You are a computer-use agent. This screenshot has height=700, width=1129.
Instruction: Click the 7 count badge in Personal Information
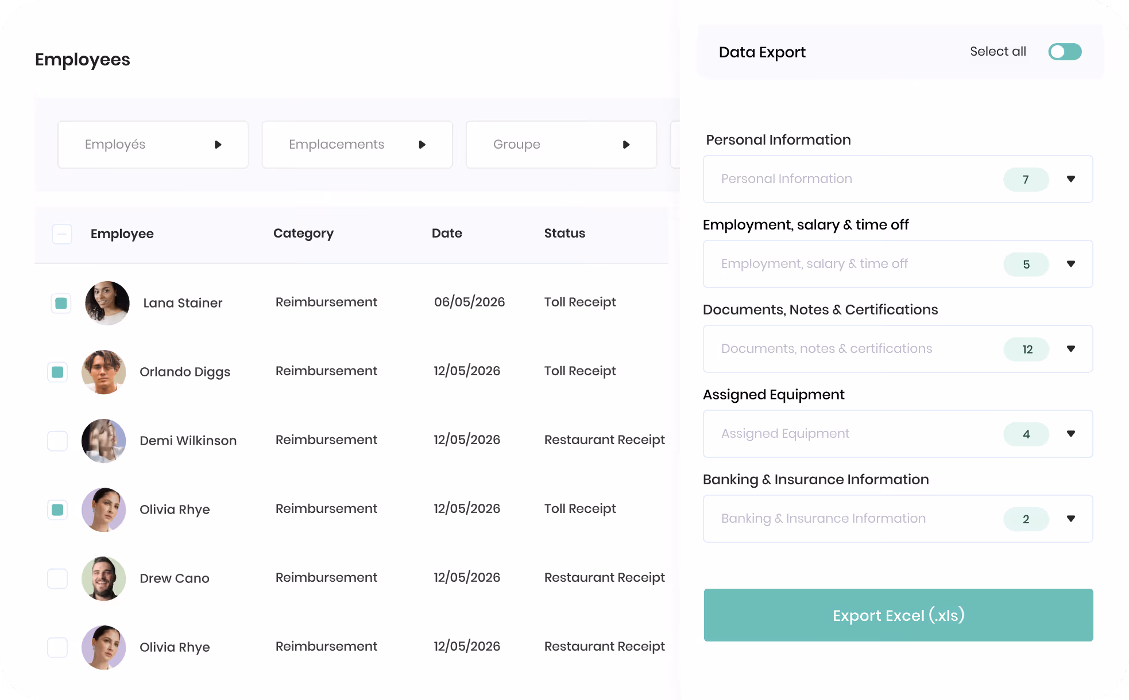pyautogui.click(x=1026, y=179)
